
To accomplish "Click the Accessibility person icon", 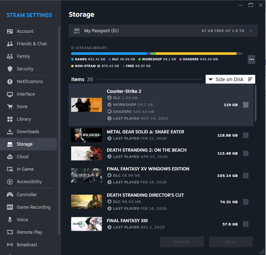I will (x=10, y=182).
